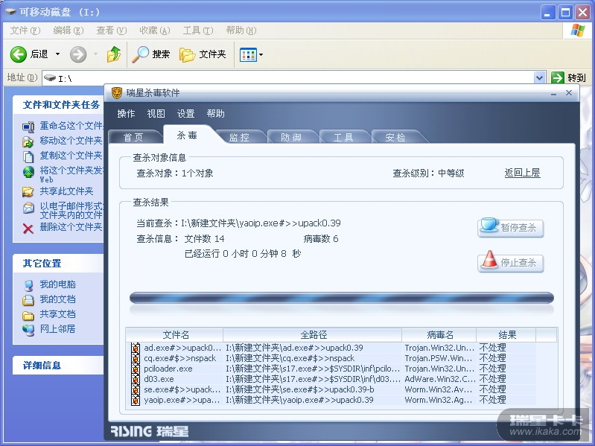This screenshot has height=446, width=595.
Task: Open Rising 视图 menu
Action: pyautogui.click(x=156, y=114)
